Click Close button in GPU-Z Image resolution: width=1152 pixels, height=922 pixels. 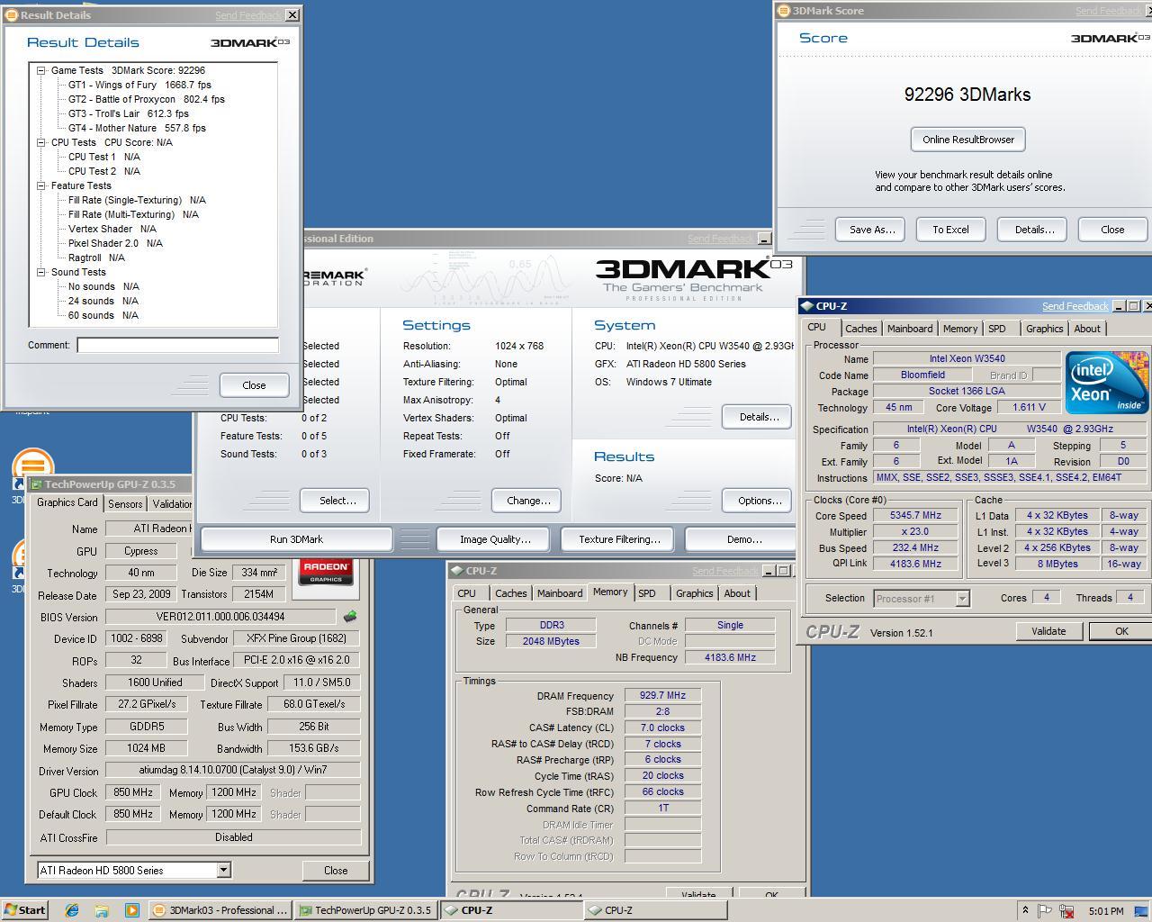point(336,871)
